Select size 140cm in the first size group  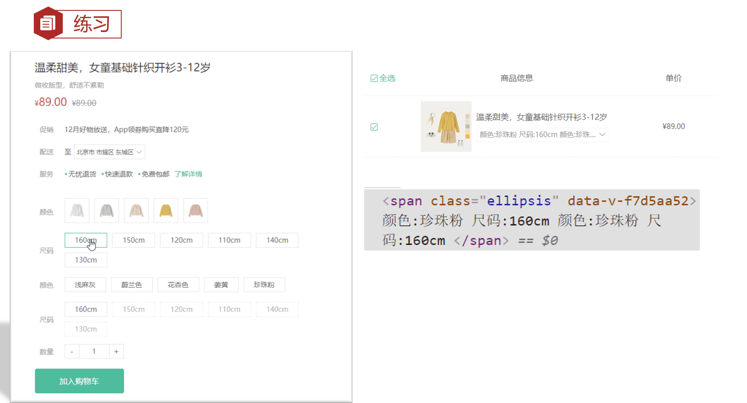pos(277,240)
